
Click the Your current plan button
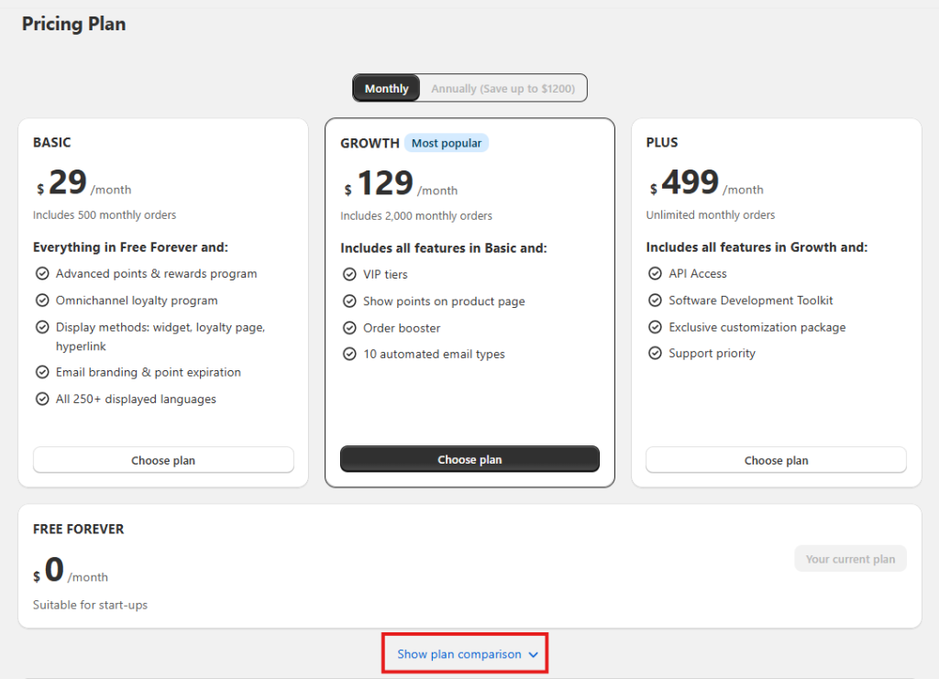pos(850,559)
